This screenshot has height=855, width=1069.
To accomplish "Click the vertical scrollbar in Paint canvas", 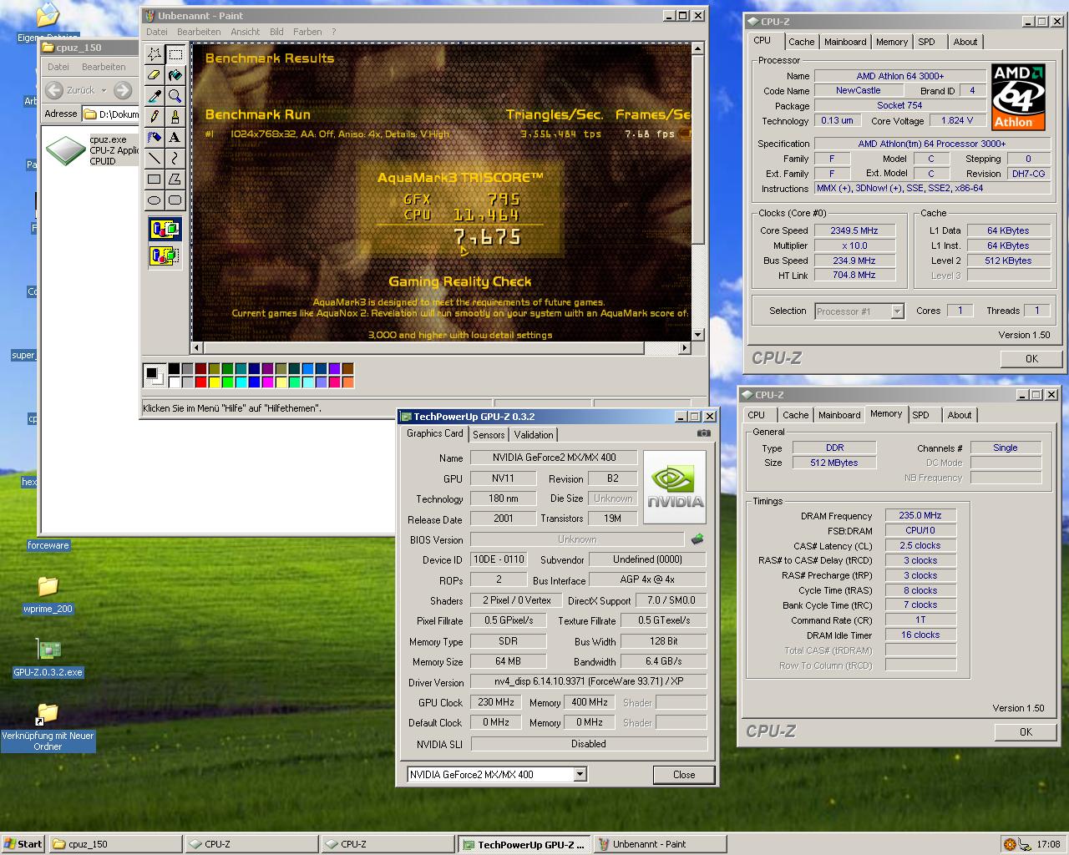I will pos(698,191).
